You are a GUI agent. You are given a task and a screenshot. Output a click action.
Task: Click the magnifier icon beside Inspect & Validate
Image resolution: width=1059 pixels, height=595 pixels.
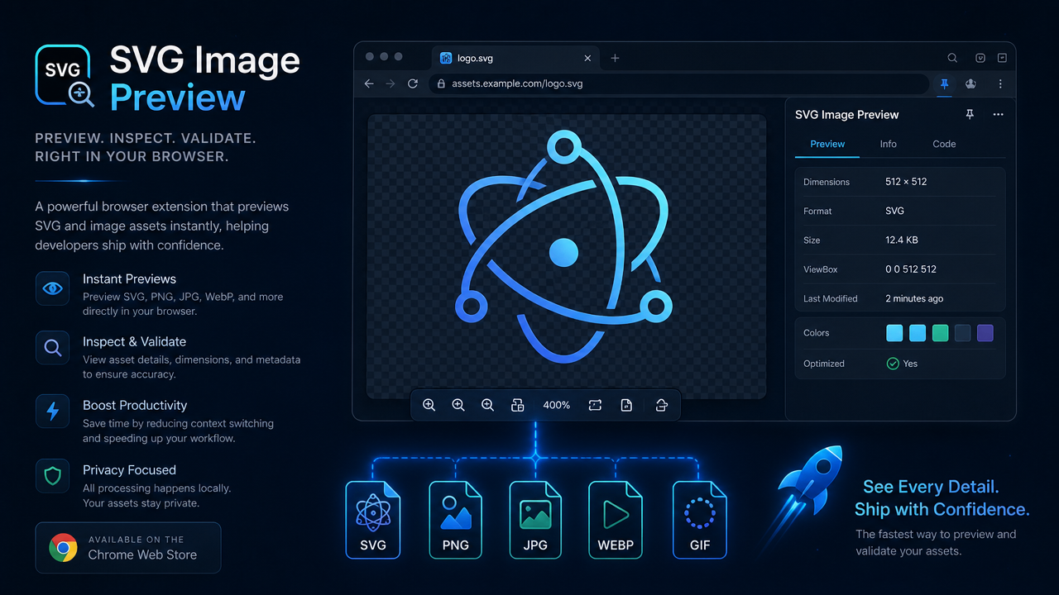coord(52,348)
